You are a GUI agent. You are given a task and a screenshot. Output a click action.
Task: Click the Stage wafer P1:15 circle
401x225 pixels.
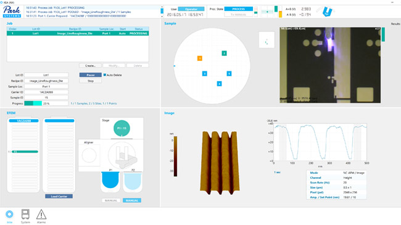click(x=122, y=128)
